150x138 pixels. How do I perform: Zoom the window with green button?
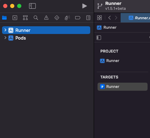(19, 6)
